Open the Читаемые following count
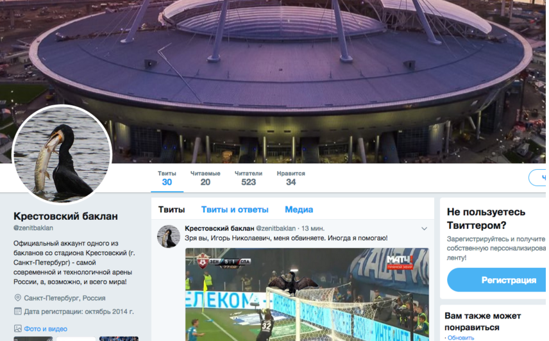549x341 pixels. click(x=205, y=178)
